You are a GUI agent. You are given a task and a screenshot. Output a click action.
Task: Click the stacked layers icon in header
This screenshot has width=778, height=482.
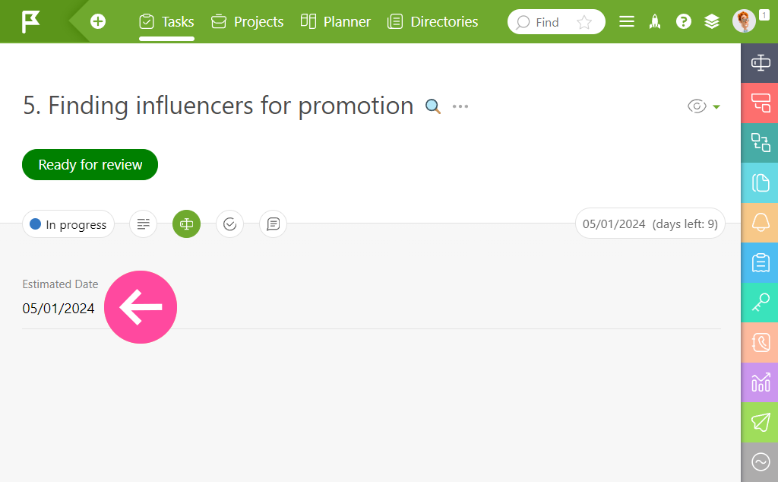point(711,21)
